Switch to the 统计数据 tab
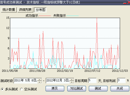The width and height of the screenshot is (130, 95). point(9,10)
